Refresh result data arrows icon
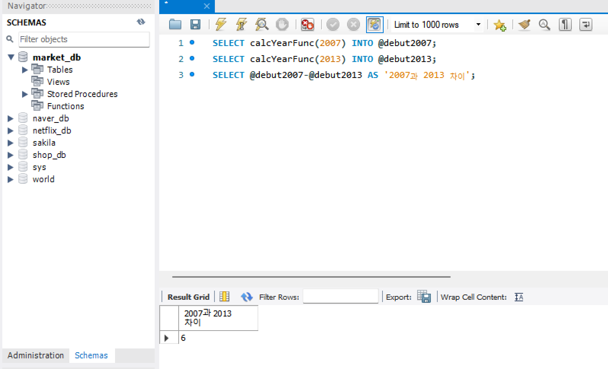 pyautogui.click(x=247, y=297)
